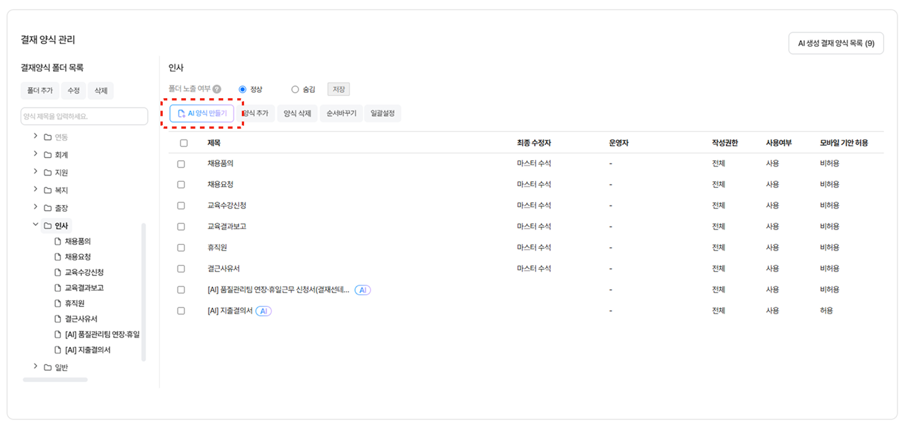Viewport: 904px width, 429px height.
Task: Click the 출장 folder label in the tree
Action: [x=61, y=208]
